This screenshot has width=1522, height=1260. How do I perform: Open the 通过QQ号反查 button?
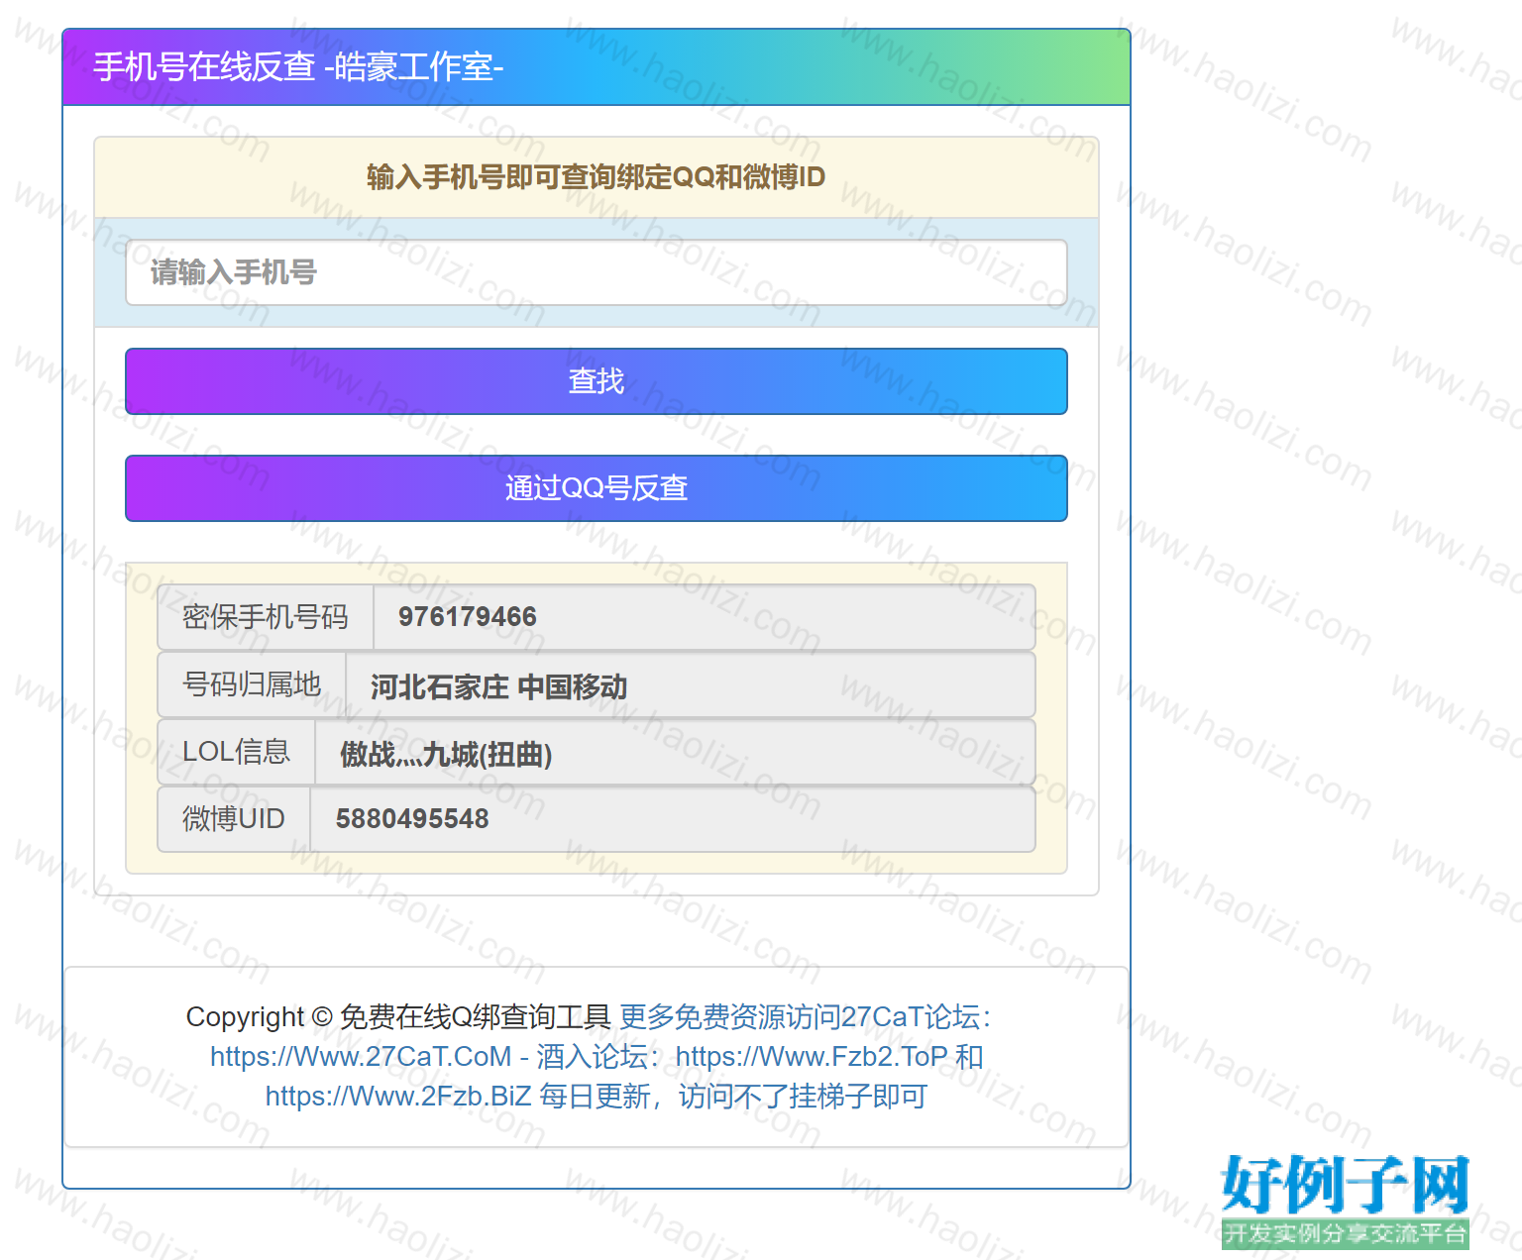597,488
